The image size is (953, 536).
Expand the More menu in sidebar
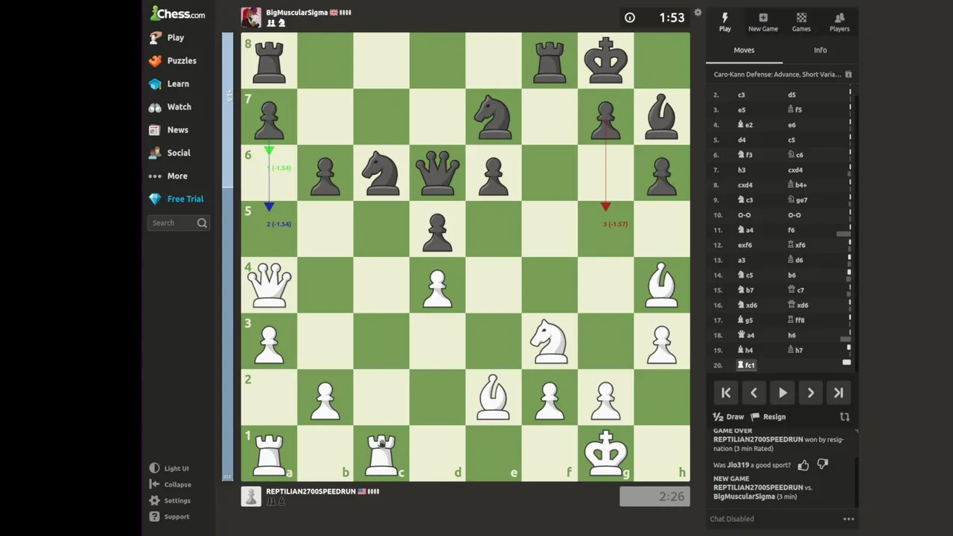(168, 176)
